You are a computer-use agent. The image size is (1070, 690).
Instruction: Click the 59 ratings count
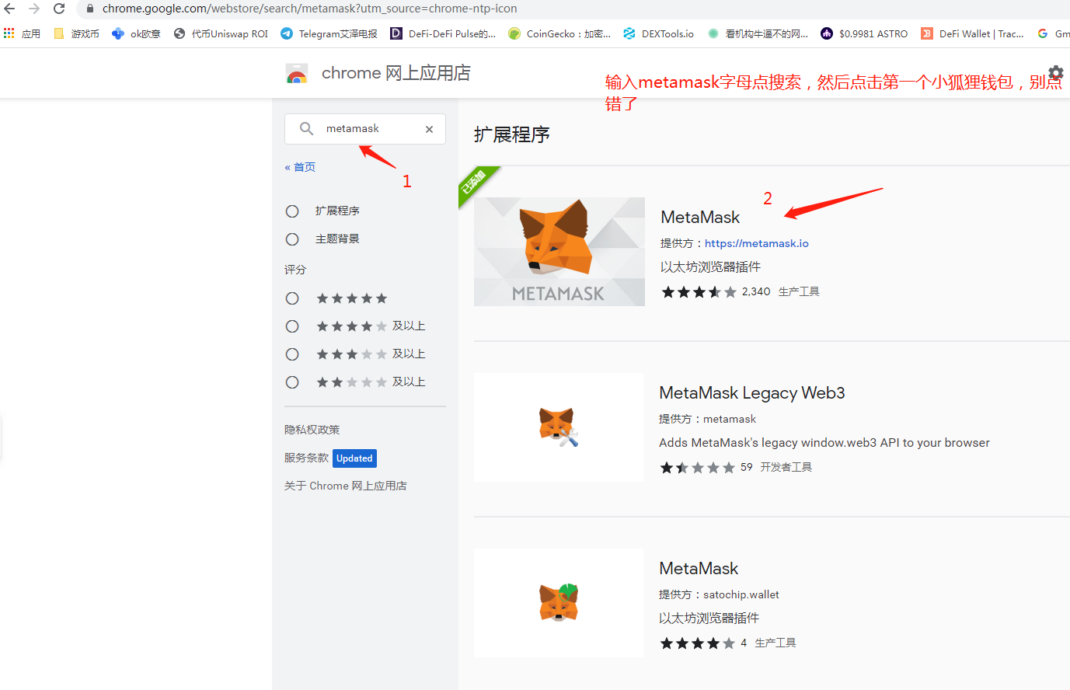click(x=747, y=468)
